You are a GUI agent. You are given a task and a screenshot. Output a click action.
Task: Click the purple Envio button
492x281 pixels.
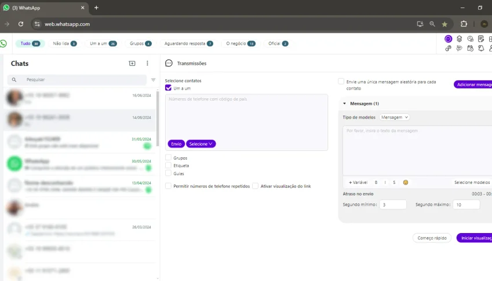click(x=176, y=144)
